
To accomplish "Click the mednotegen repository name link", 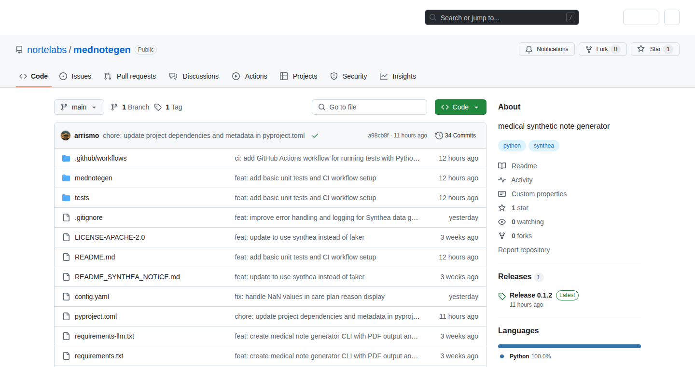I will [x=102, y=50].
